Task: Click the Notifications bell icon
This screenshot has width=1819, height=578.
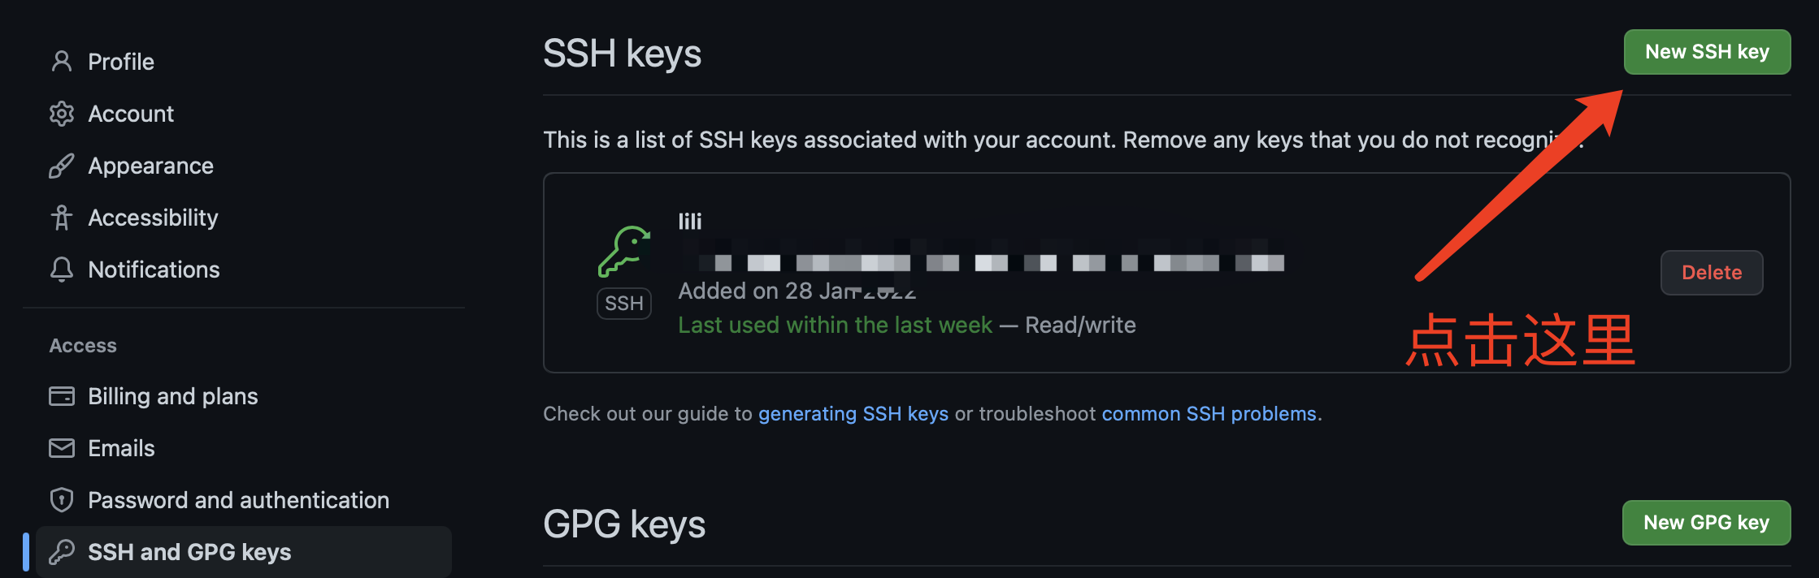Action: (x=62, y=270)
